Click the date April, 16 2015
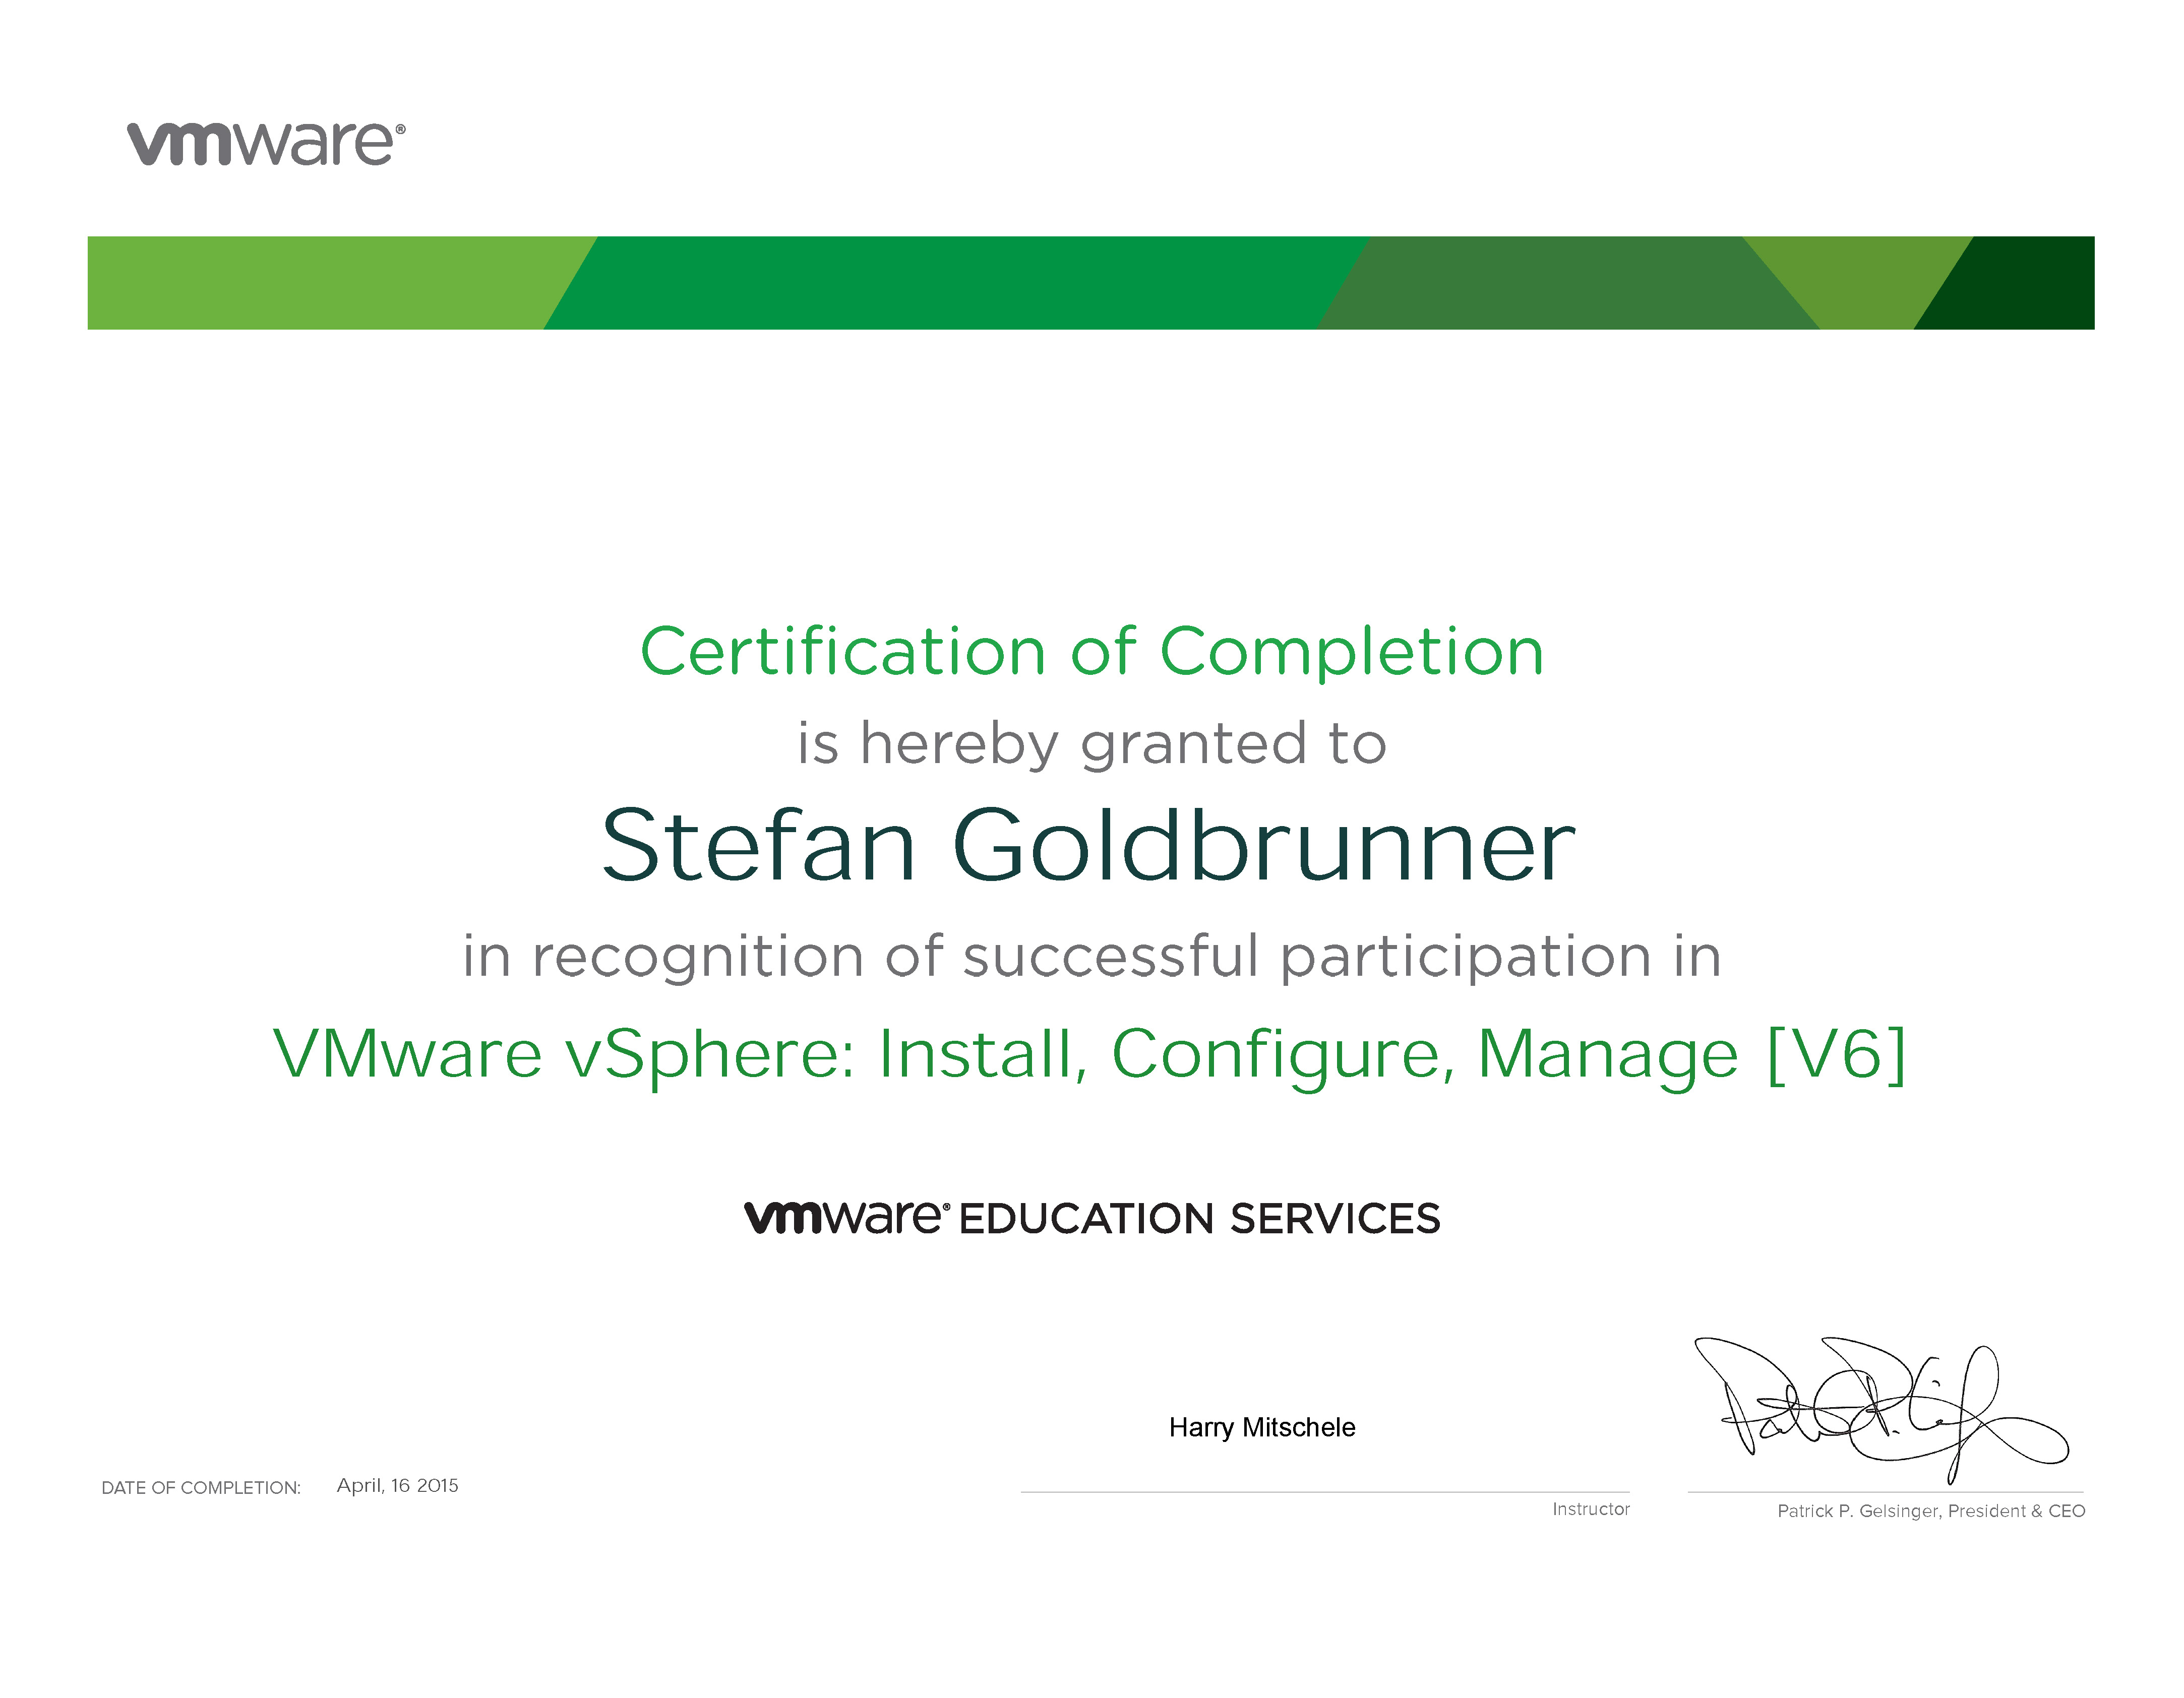The width and height of the screenshot is (2184, 1698). click(398, 1486)
